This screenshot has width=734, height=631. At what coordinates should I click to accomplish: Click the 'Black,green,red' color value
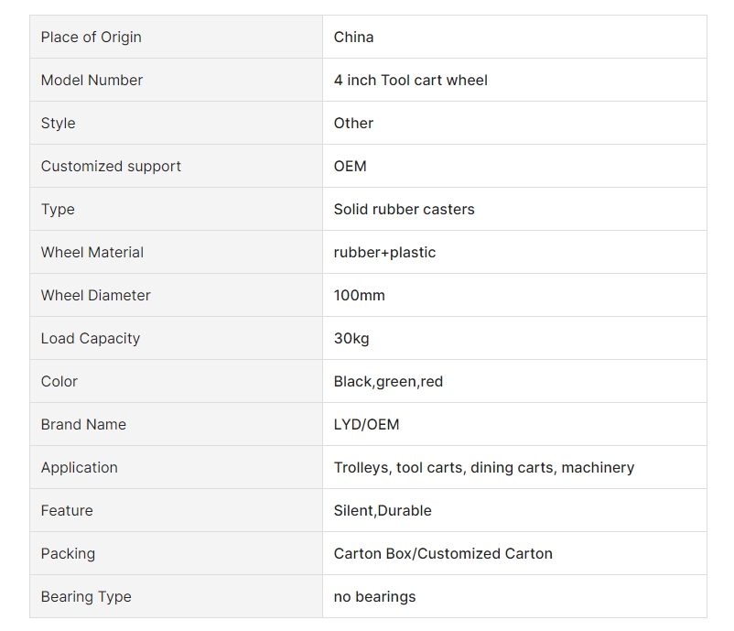click(388, 381)
